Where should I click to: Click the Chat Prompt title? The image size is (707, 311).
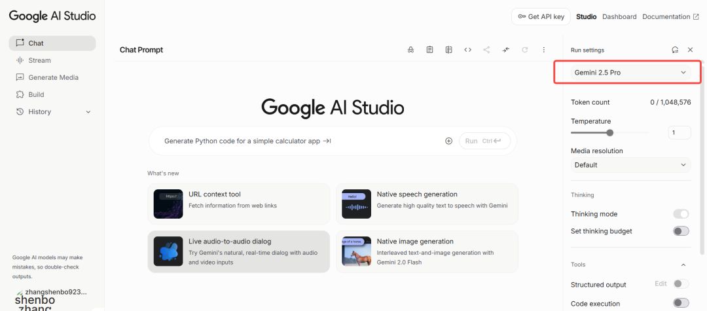(x=141, y=50)
